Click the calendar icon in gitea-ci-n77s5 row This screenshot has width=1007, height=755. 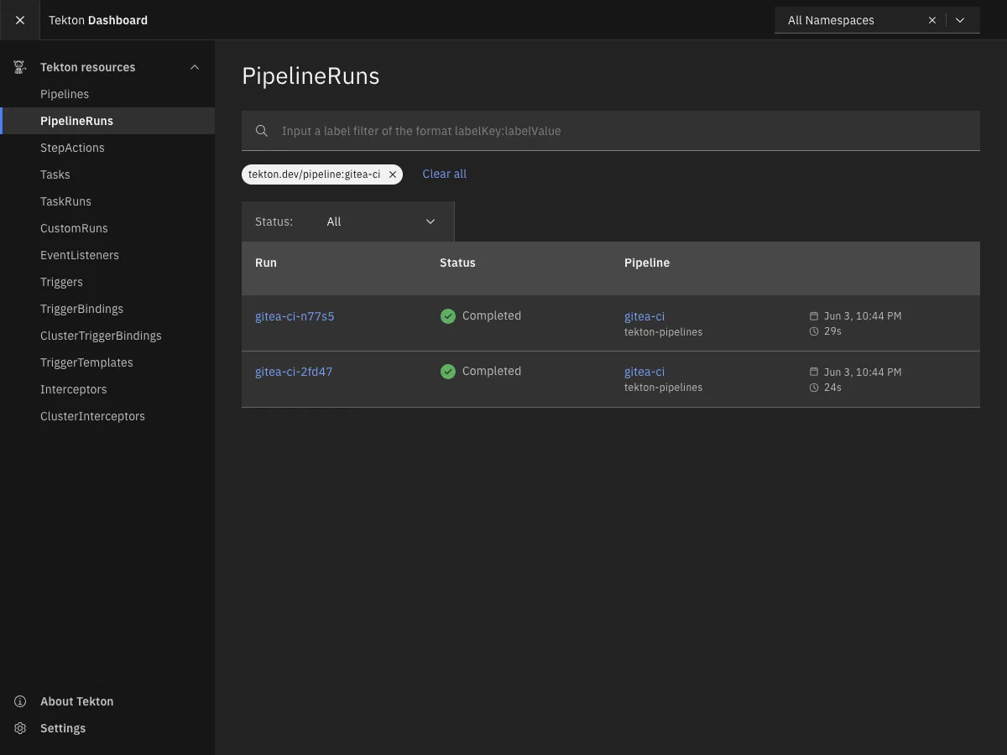coord(814,316)
